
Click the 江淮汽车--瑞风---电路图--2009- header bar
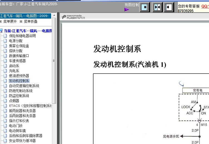coord(25,16)
